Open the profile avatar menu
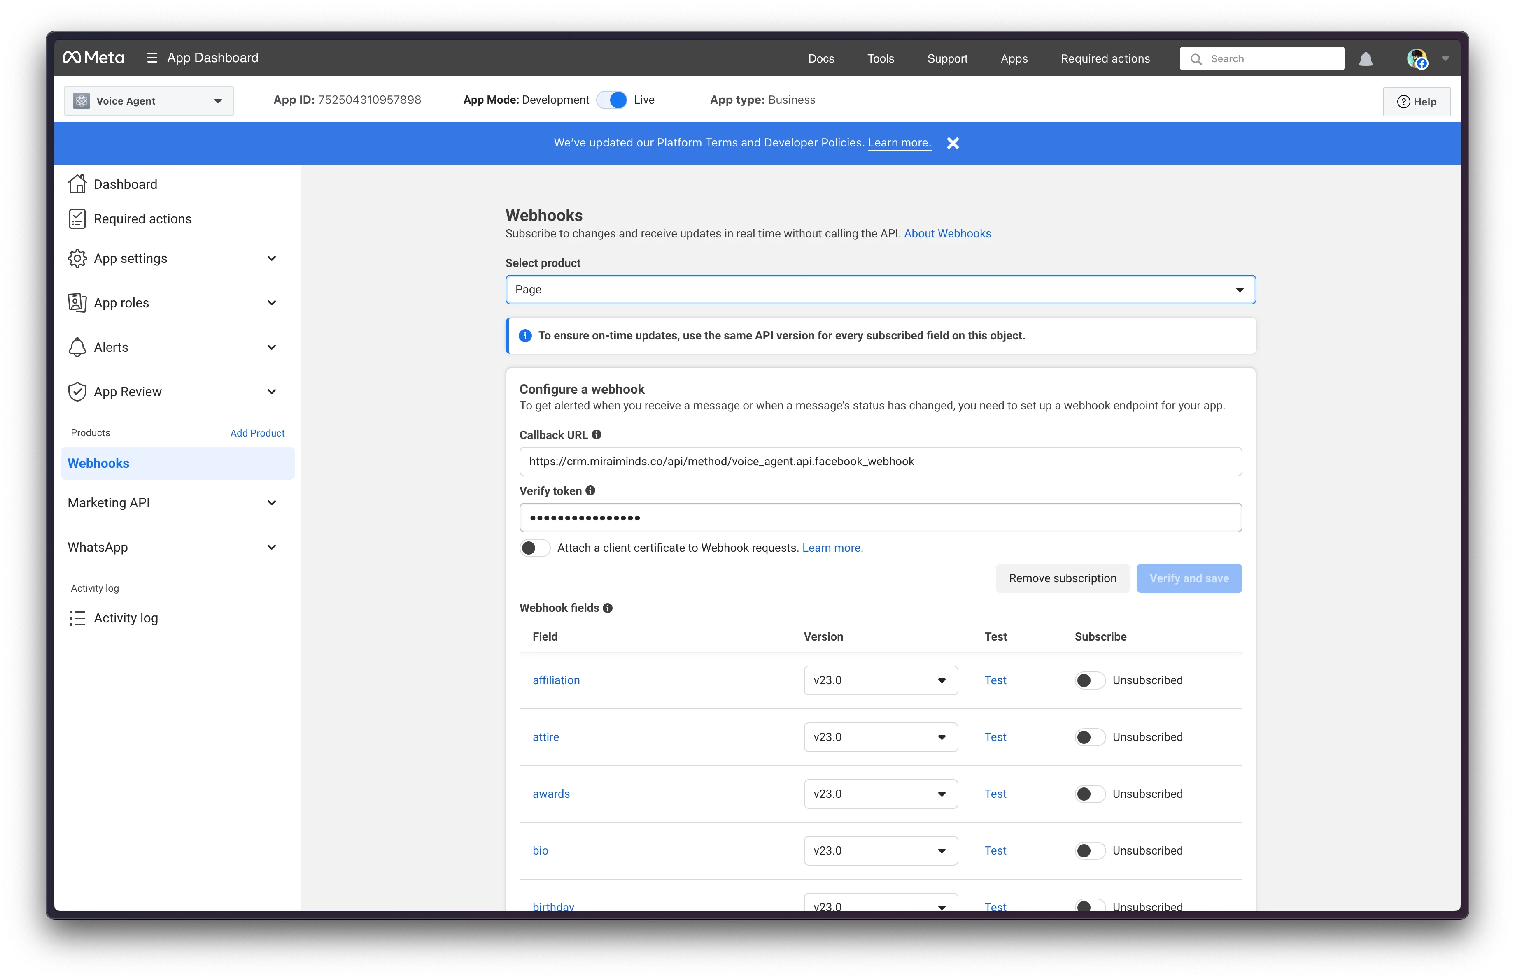 tap(1417, 58)
